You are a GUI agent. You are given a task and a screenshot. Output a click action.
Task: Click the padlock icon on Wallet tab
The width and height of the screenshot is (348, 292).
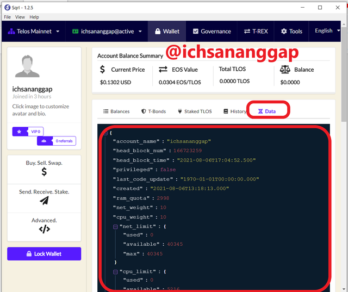pos(158,32)
